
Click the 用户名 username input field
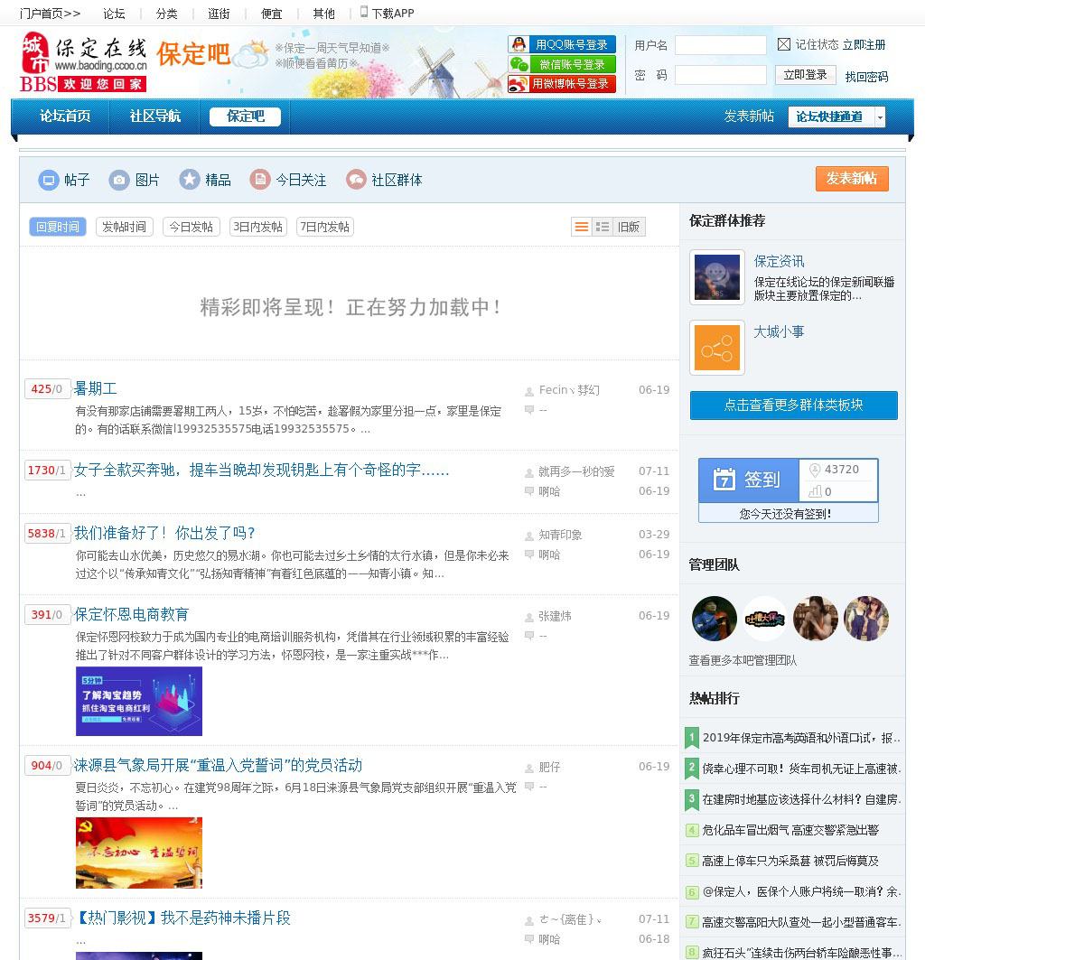(720, 45)
